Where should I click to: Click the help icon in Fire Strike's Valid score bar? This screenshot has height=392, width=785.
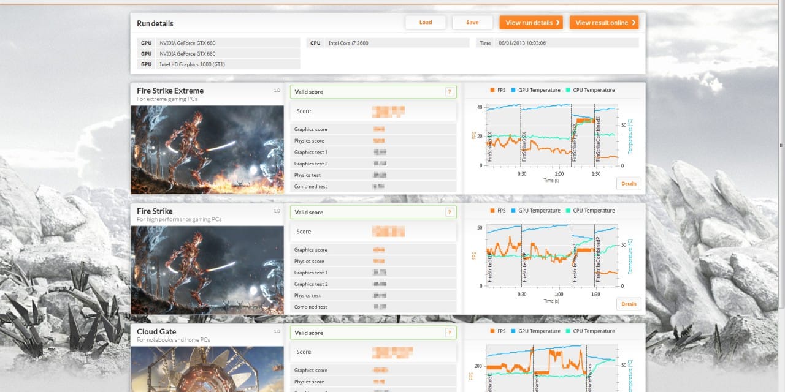click(449, 213)
